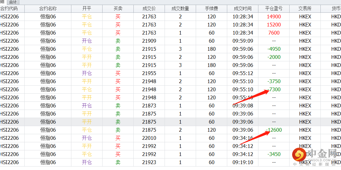Click HKD in the 15200 row
This screenshot has height=170, width=341.
click(336, 25)
